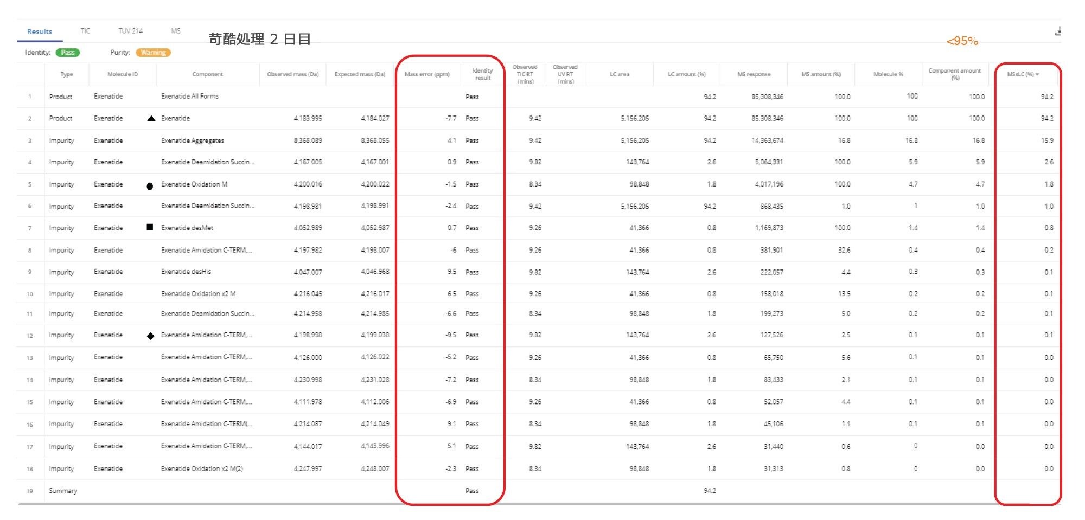Open the MS tab
This screenshot has height=520, width=1085.
[176, 31]
